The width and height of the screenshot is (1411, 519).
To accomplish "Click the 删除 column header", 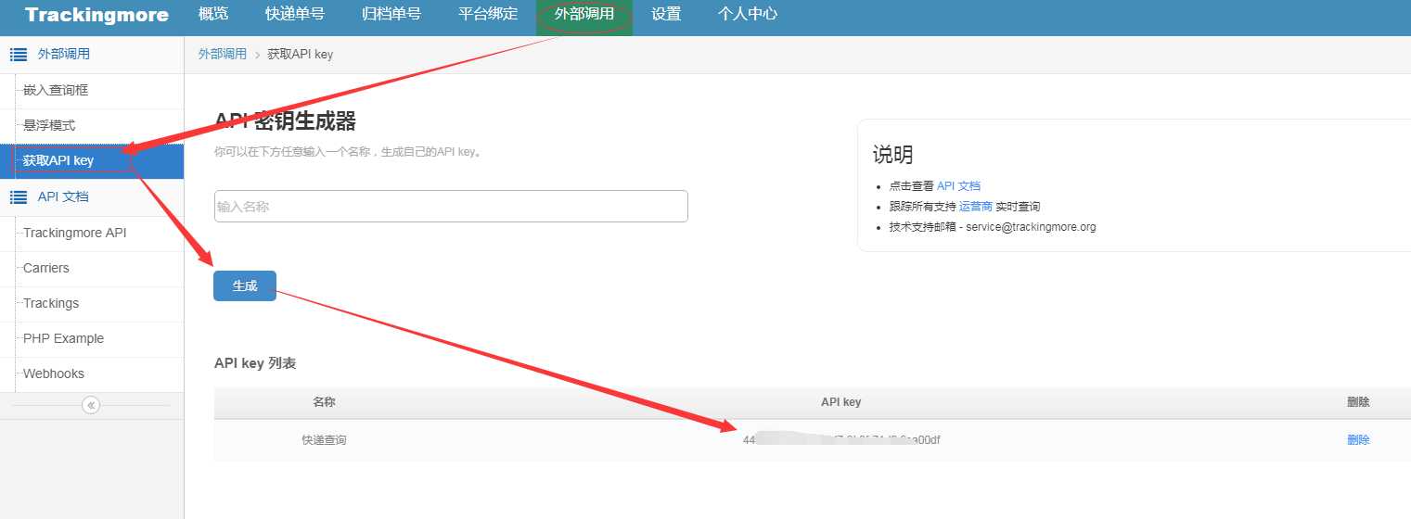I will coord(1358,402).
